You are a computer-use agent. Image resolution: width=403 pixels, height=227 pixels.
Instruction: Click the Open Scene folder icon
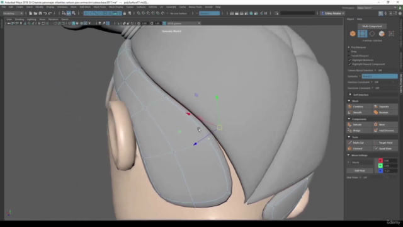[35, 13]
